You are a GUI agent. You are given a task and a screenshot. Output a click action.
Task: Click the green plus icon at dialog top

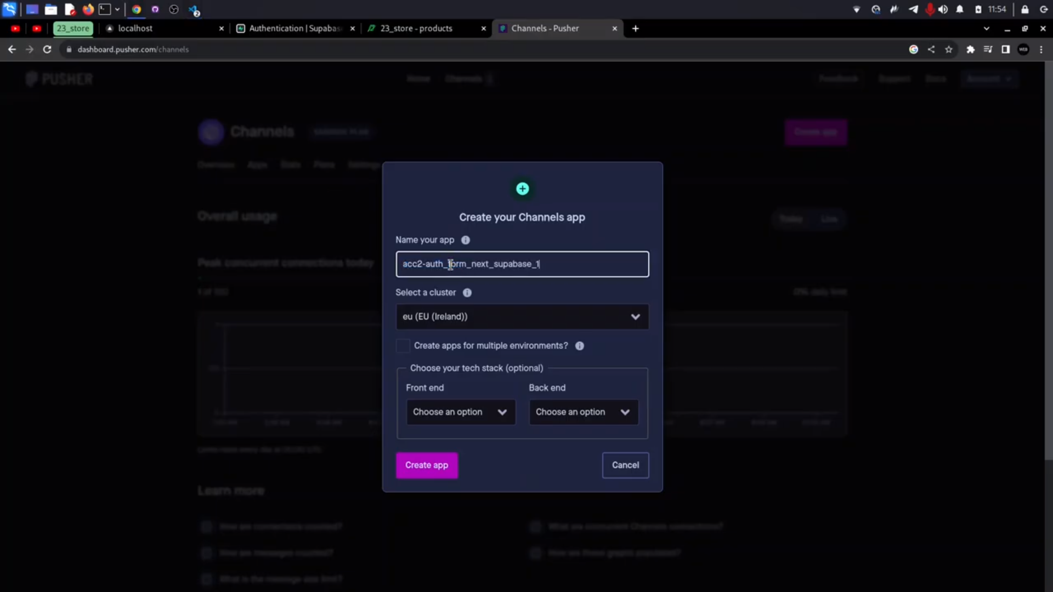522,189
